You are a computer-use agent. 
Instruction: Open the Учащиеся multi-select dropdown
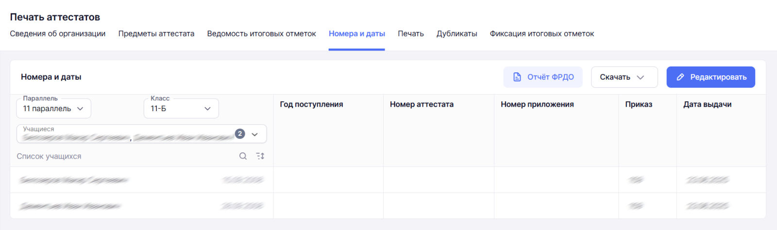141,134
